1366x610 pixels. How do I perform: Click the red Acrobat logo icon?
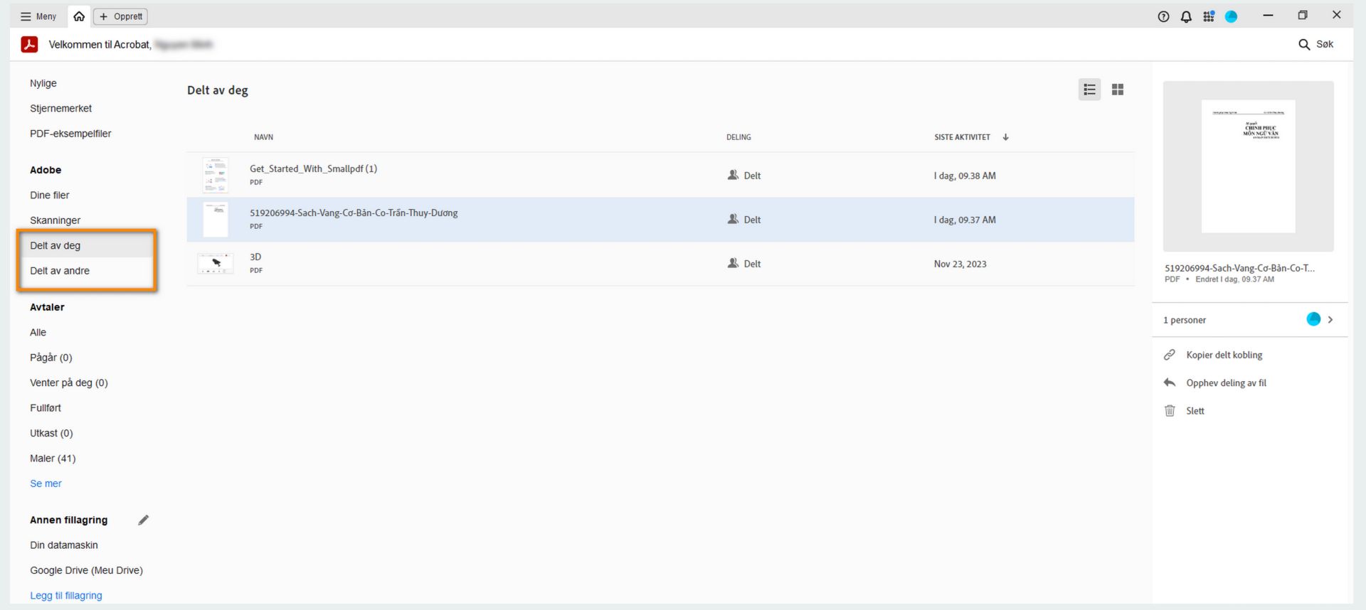tap(29, 44)
